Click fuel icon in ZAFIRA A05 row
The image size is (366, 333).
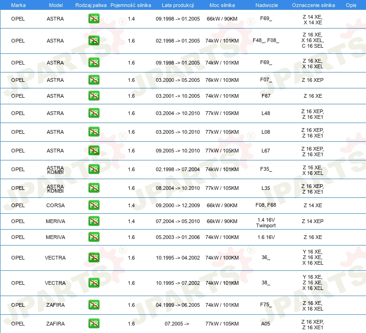[94, 324]
